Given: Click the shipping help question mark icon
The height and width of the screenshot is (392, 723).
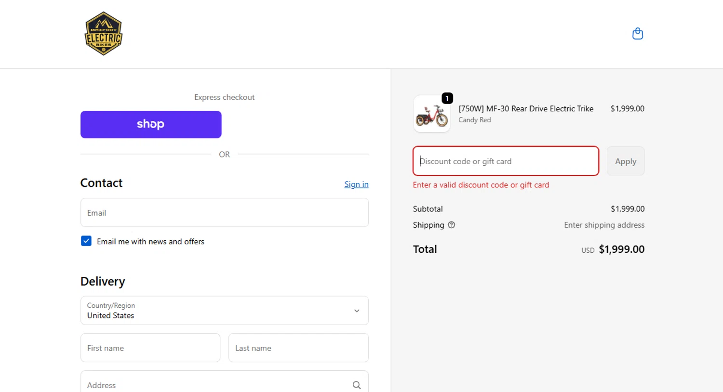Looking at the screenshot, I should (x=451, y=225).
